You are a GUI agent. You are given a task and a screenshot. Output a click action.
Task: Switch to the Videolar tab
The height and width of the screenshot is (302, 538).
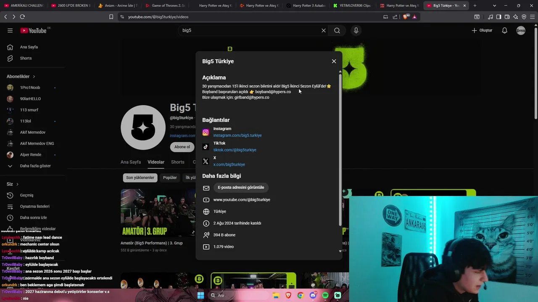tap(156, 162)
